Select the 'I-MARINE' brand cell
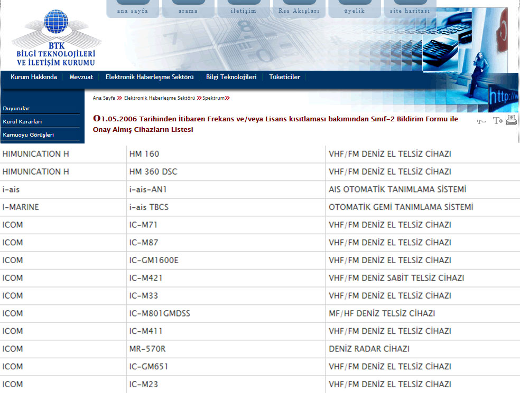This screenshot has width=520, height=393. pyautogui.click(x=63, y=207)
